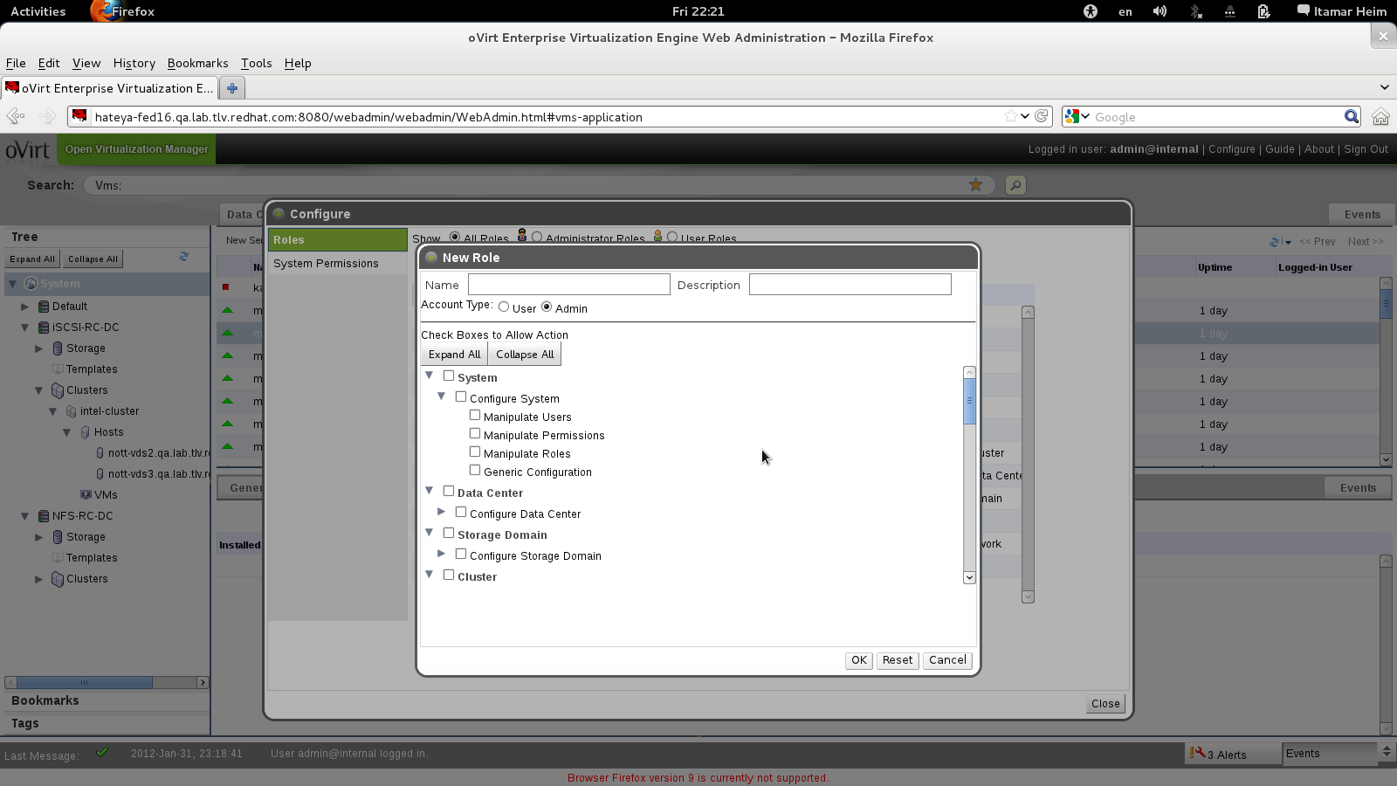Click the battery icon in the system tray
This screenshot has height=786, width=1397.
point(1263,11)
